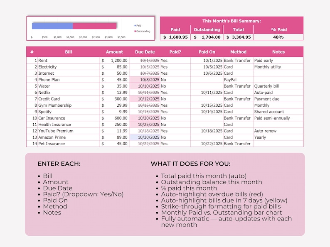Select the Outstanding legend entry in chart
Viewport: 330px width, 247px height.
pyautogui.click(x=142, y=31)
